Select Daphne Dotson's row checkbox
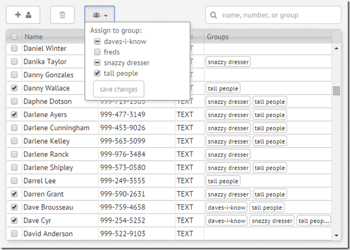 point(14,101)
